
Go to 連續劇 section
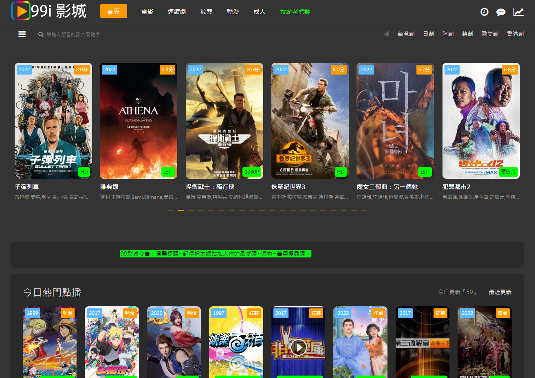pyautogui.click(x=177, y=12)
